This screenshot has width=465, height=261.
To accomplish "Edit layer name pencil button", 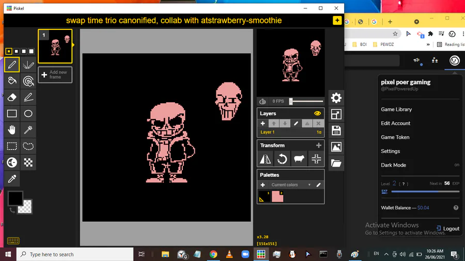I will pos(296,124).
